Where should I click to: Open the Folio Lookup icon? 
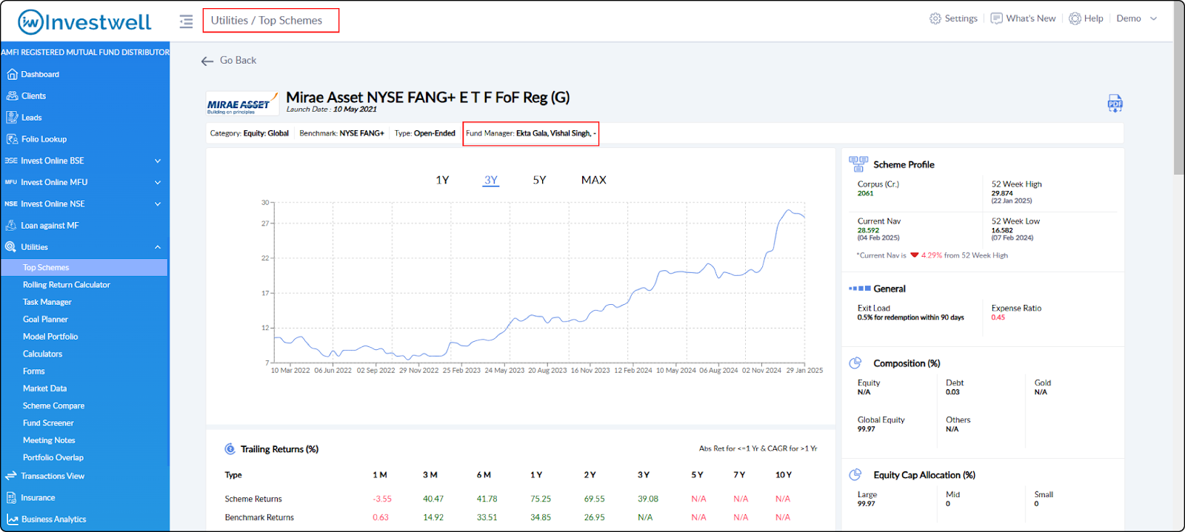(12, 139)
